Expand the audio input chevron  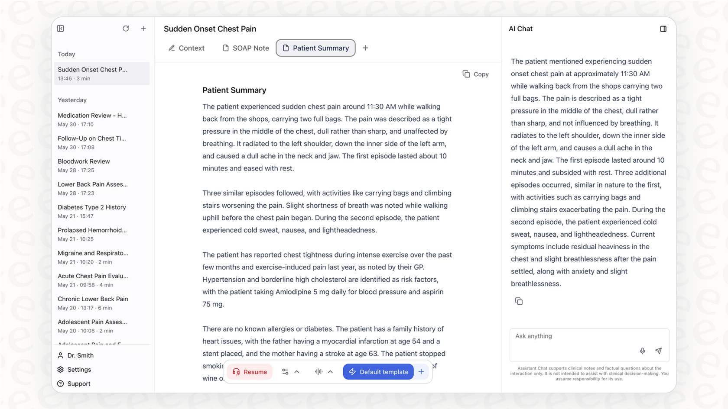pyautogui.click(x=330, y=372)
